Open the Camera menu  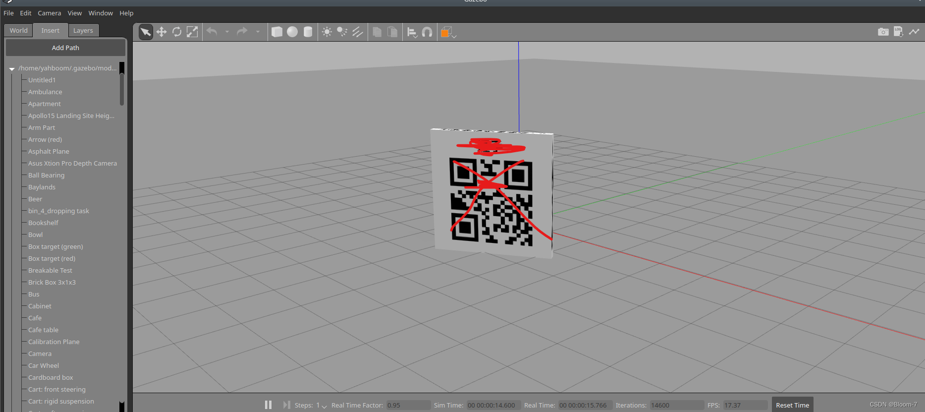50,13
